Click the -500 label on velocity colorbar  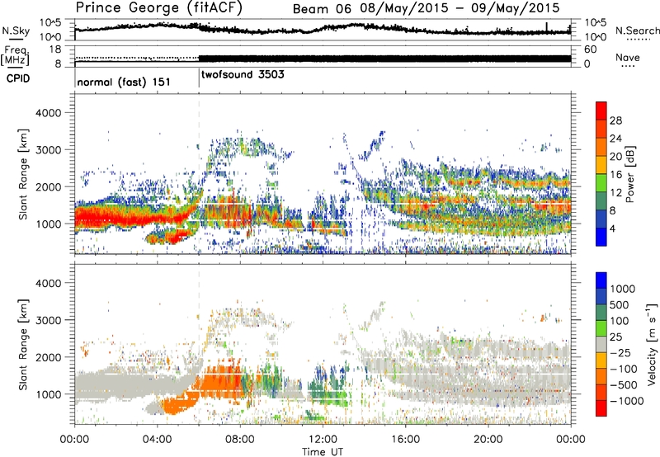point(624,385)
